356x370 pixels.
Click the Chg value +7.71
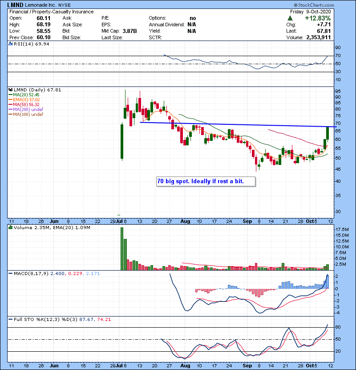tap(324, 25)
